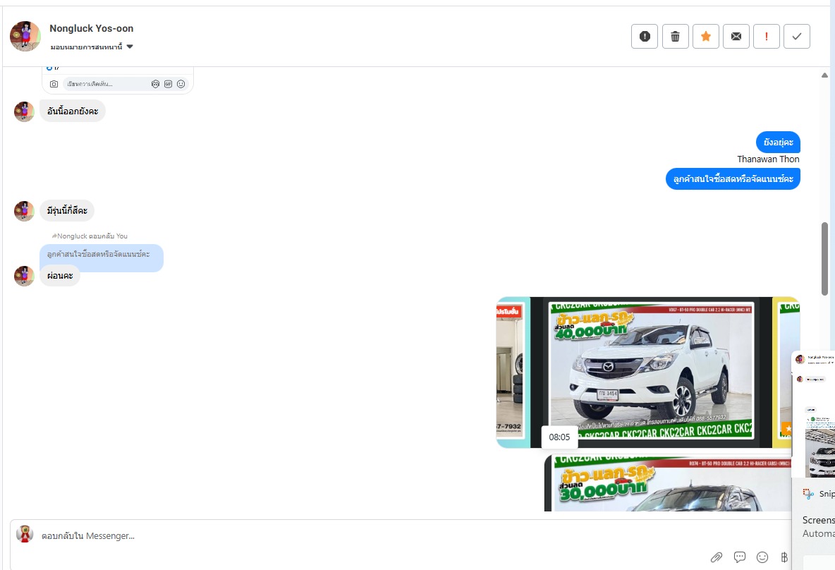This screenshot has width=835, height=570.
Task: Click the chat vertical scrollbar thumb
Action: (824, 258)
